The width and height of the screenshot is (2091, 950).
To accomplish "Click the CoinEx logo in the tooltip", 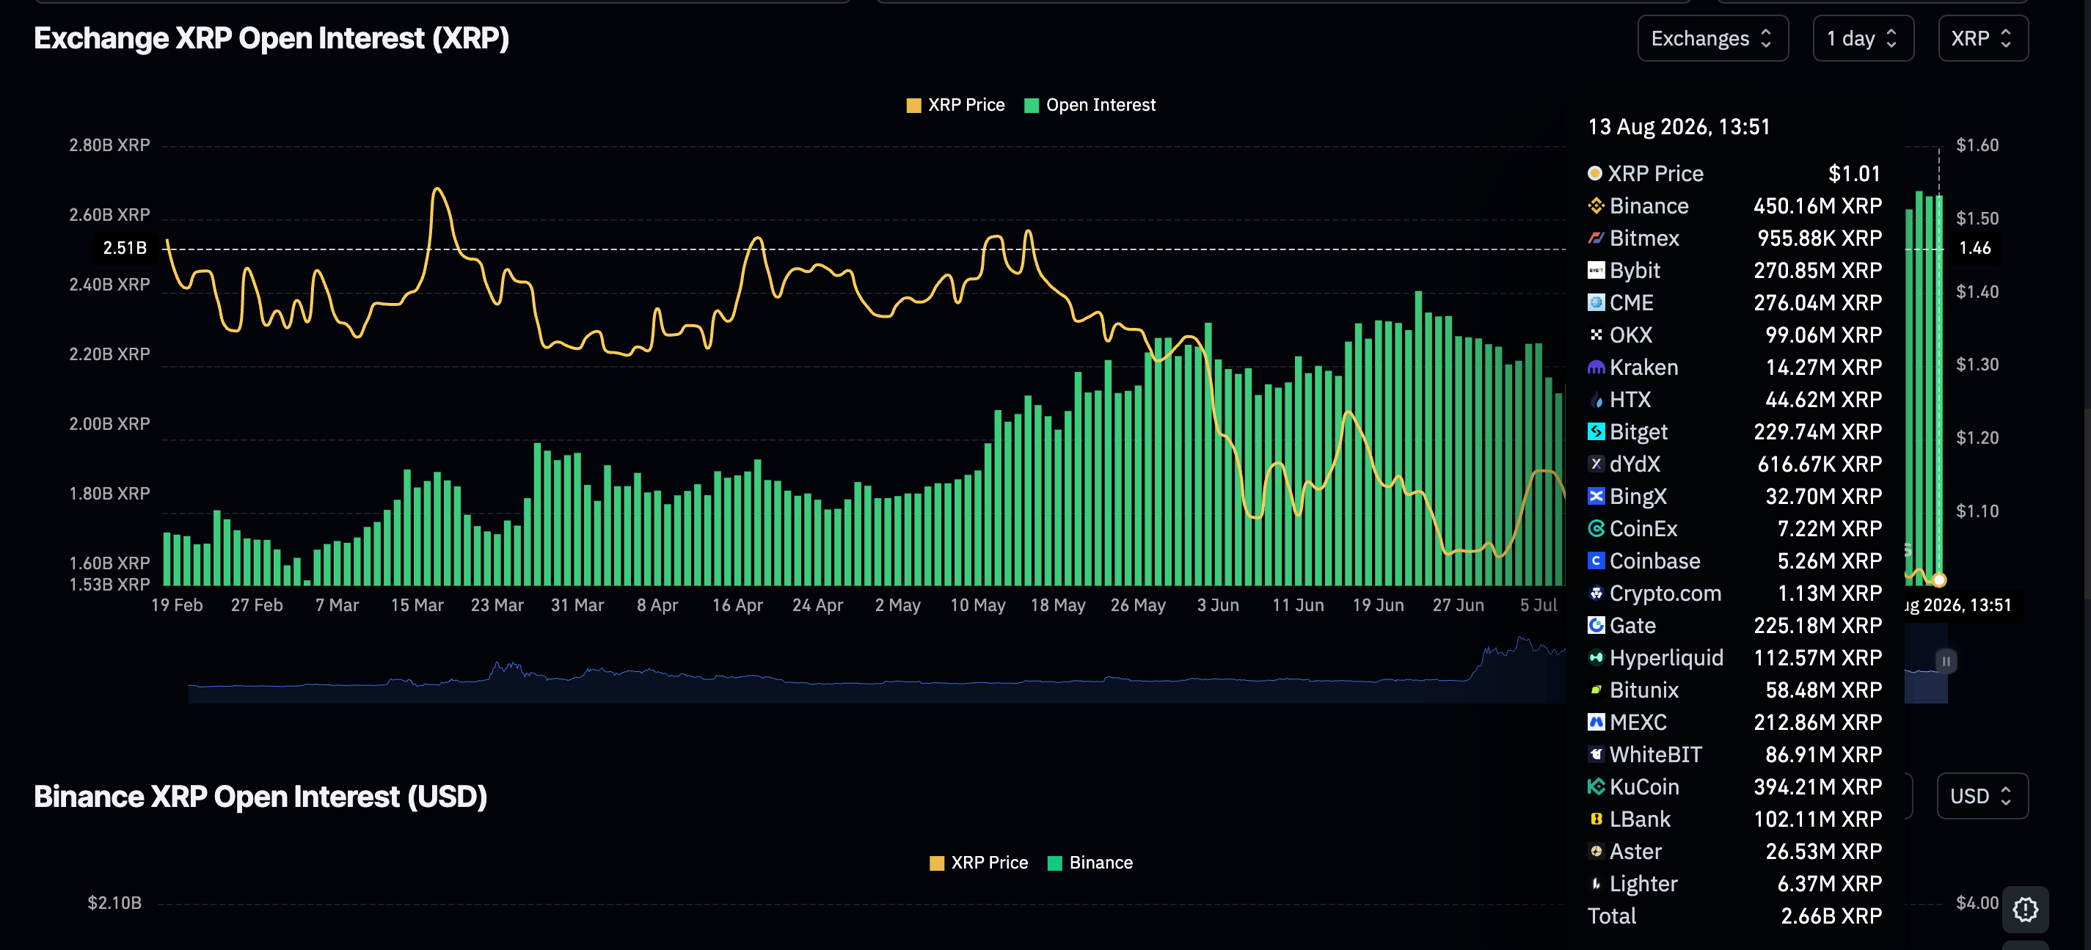I will click(x=1596, y=529).
